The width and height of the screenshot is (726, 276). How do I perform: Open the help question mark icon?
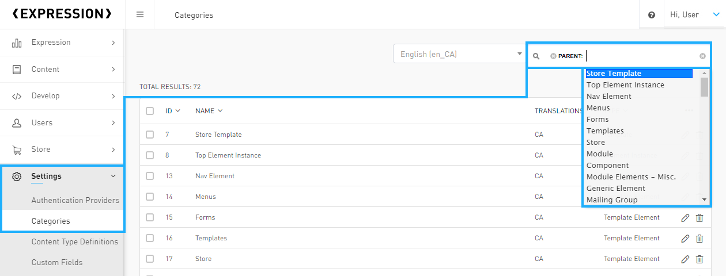(x=652, y=15)
